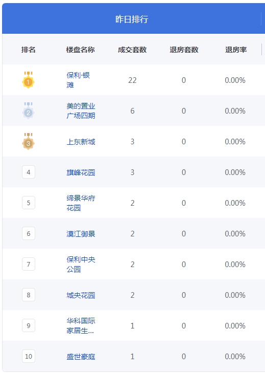Image resolution: width=265 pixels, height=373 pixels.
Task: Open the 保利中央公园 property link
Action: (x=81, y=264)
